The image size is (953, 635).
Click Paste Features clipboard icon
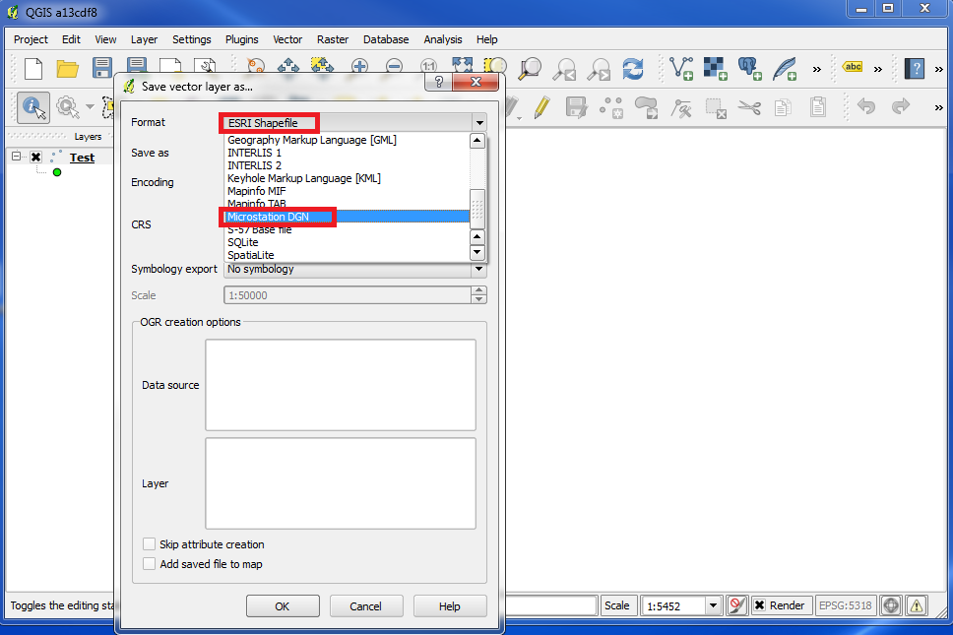pyautogui.click(x=818, y=107)
